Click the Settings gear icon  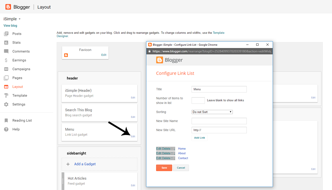[6, 104]
